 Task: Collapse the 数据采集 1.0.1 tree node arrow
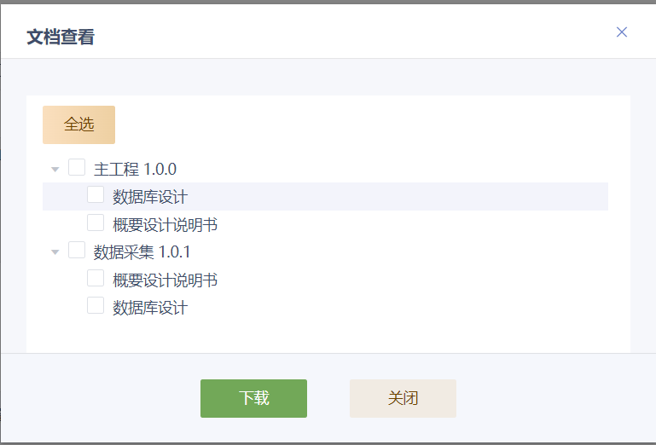(55, 251)
